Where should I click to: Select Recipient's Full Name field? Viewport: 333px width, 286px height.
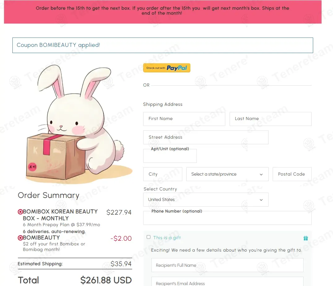227,265
